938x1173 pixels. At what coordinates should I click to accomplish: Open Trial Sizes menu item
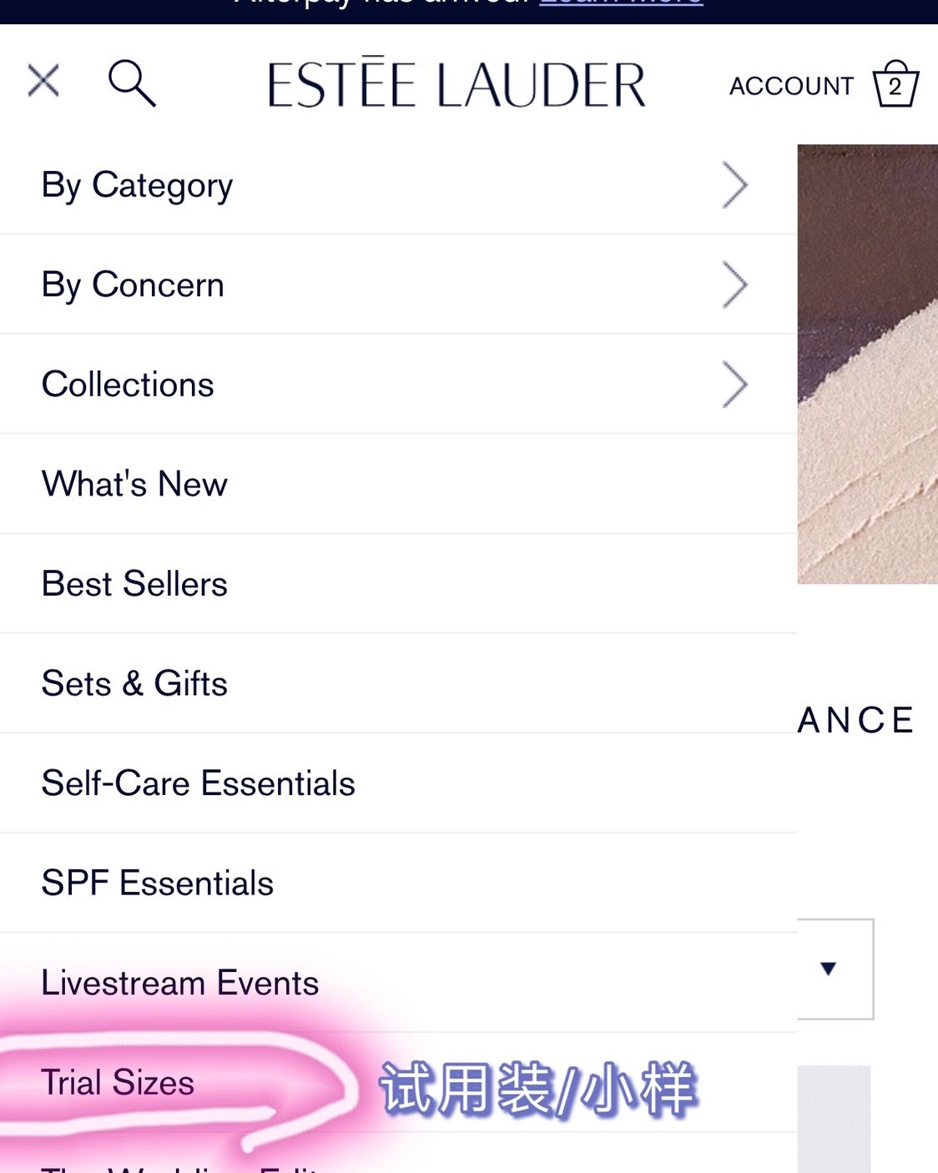point(118,1082)
